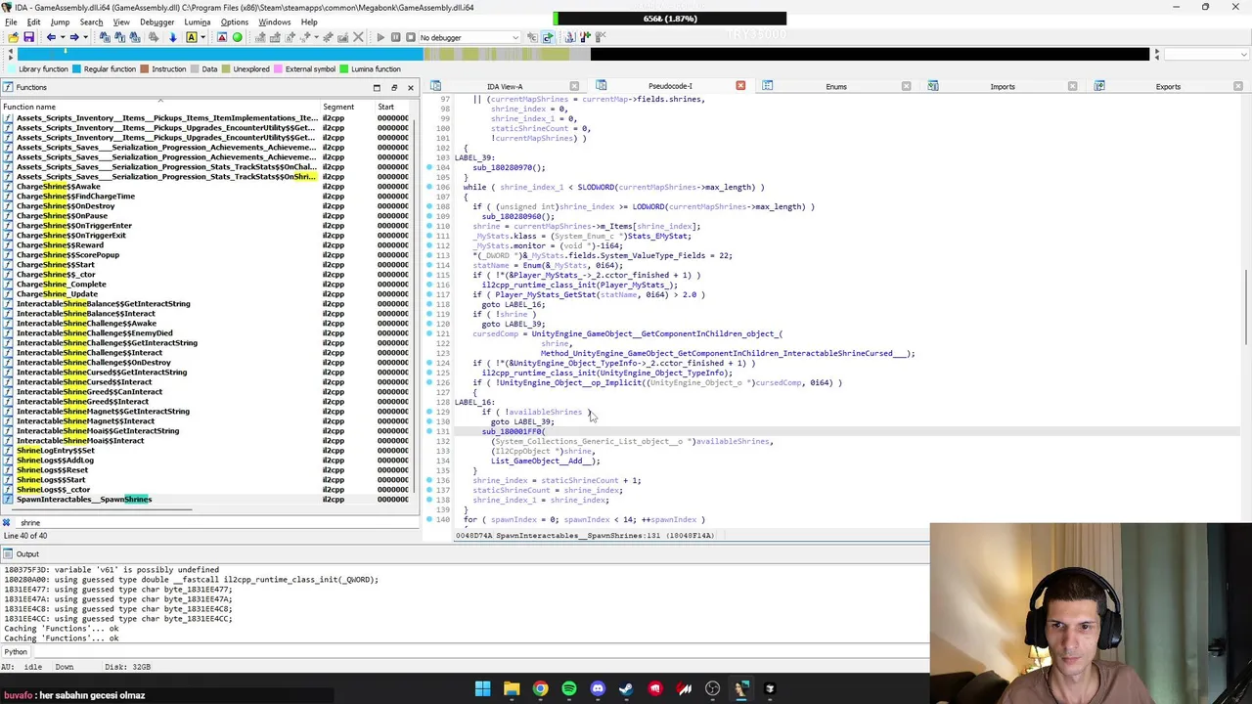Click the Lumina function legend swatch

[343, 69]
